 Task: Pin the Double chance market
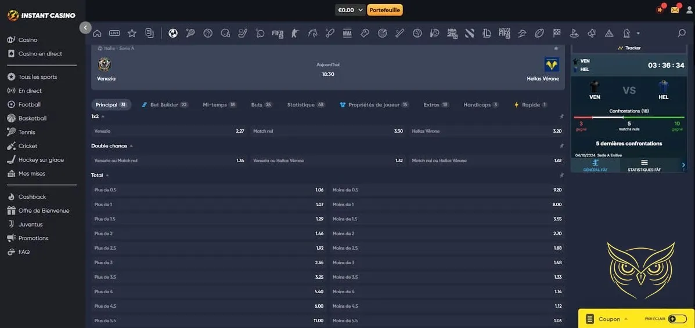tap(561, 145)
